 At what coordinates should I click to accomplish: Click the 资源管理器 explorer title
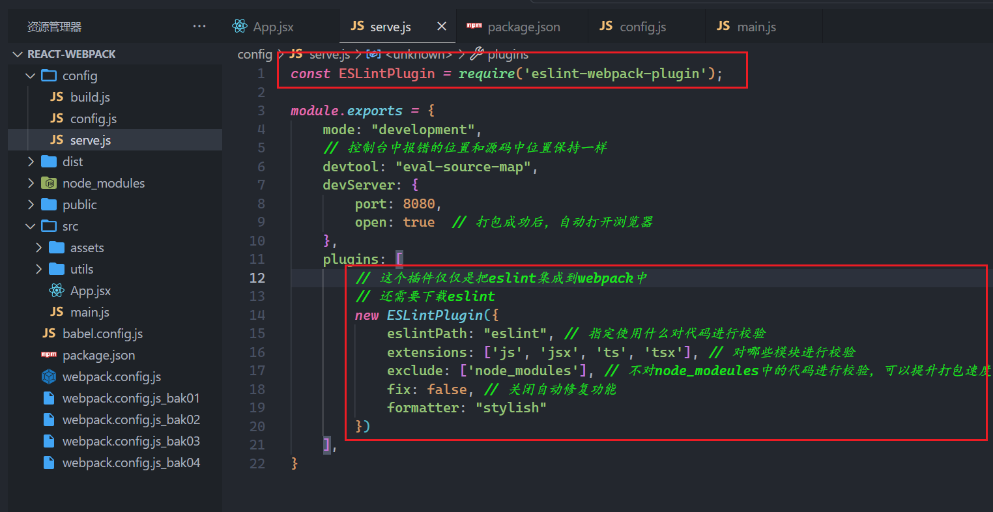pyautogui.click(x=54, y=27)
